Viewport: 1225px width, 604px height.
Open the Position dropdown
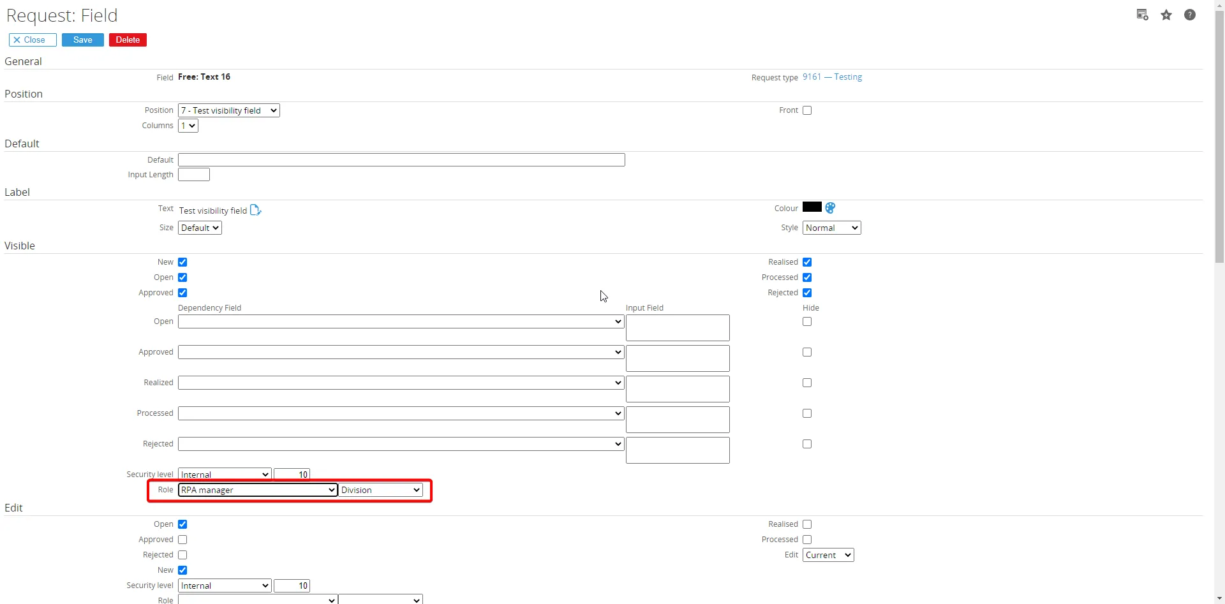pyautogui.click(x=229, y=110)
